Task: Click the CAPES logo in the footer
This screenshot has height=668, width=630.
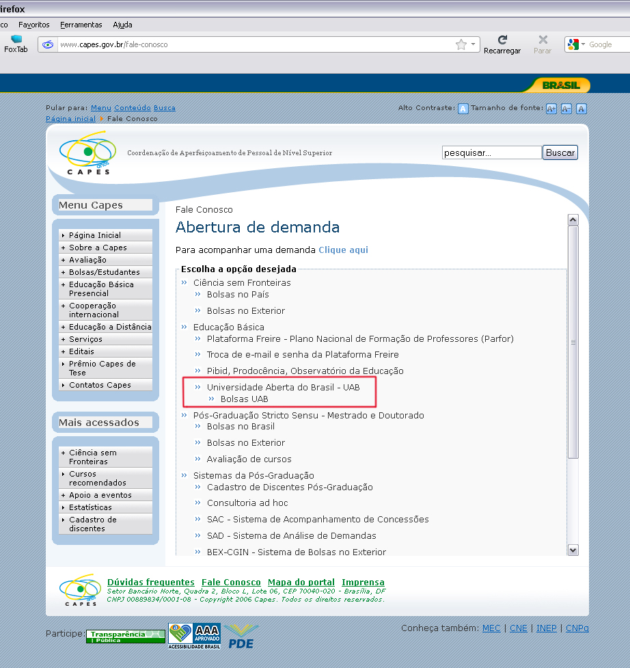Action: click(81, 590)
